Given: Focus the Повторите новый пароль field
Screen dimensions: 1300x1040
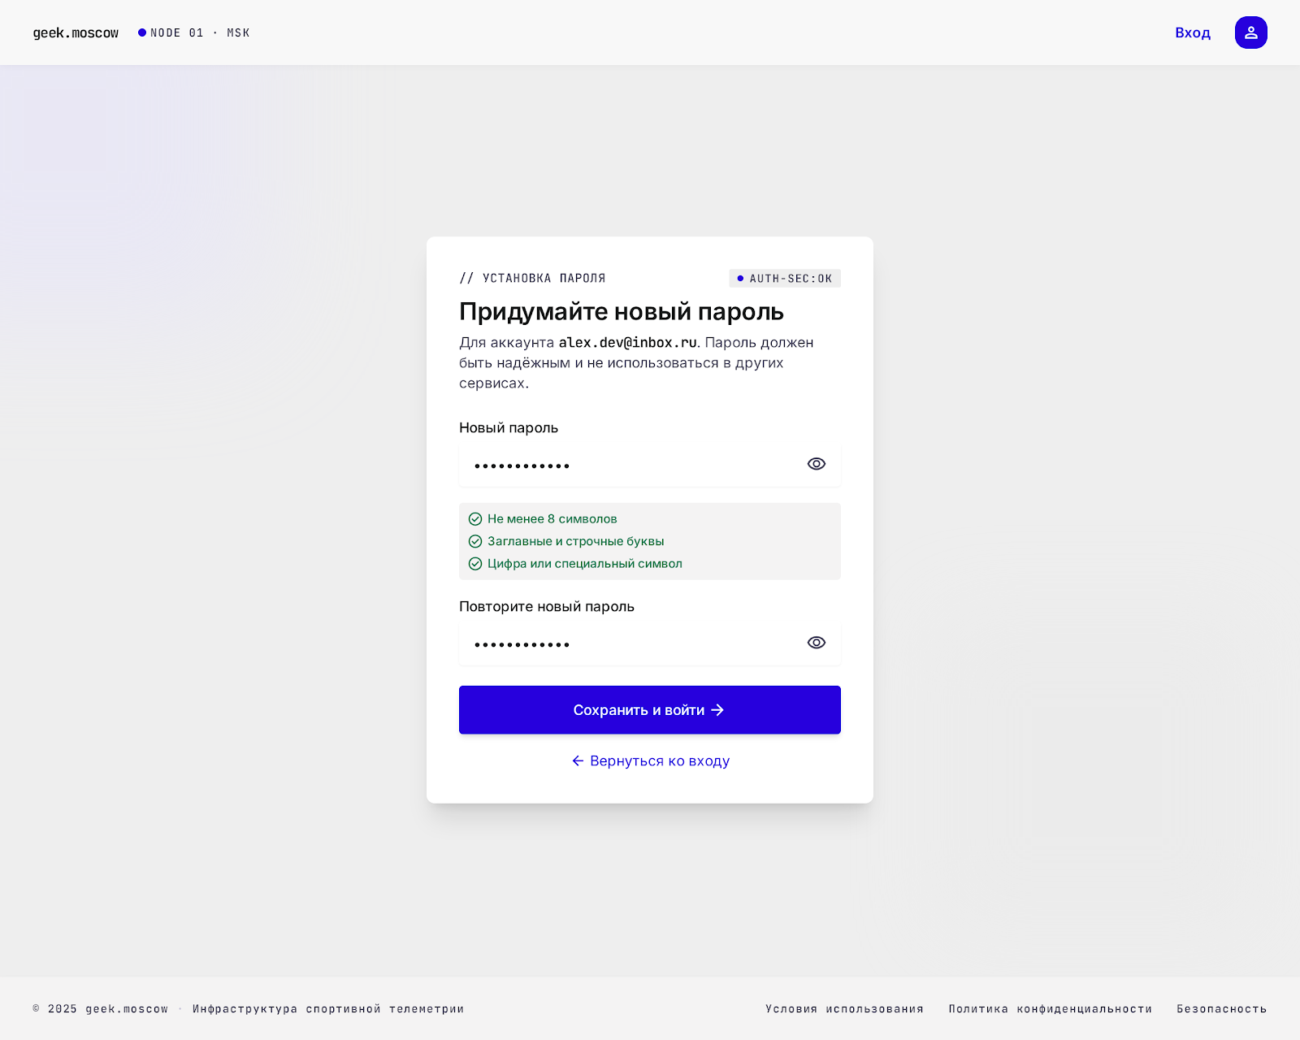Looking at the screenshot, I should [x=650, y=643].
